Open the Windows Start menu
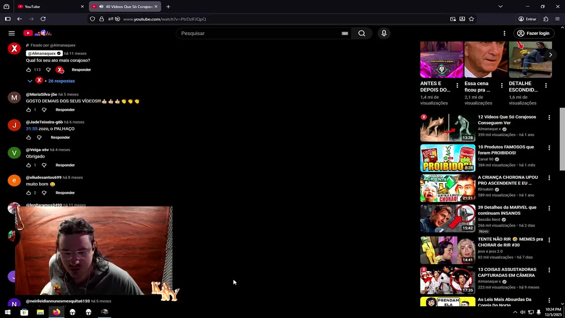This screenshot has width=565, height=318. (x=8, y=312)
